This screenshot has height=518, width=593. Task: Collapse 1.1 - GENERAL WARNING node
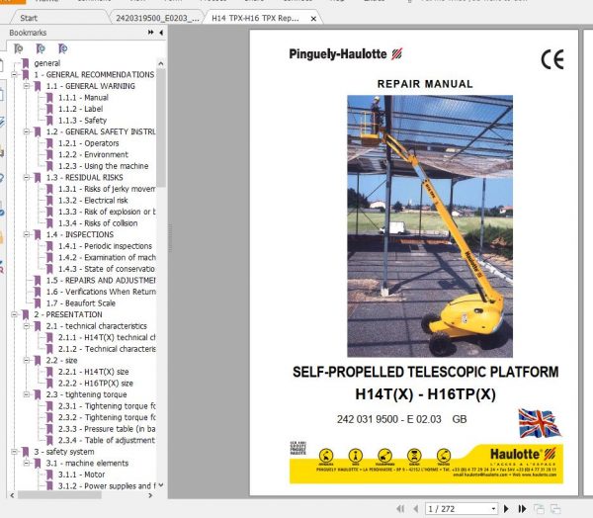[27, 86]
